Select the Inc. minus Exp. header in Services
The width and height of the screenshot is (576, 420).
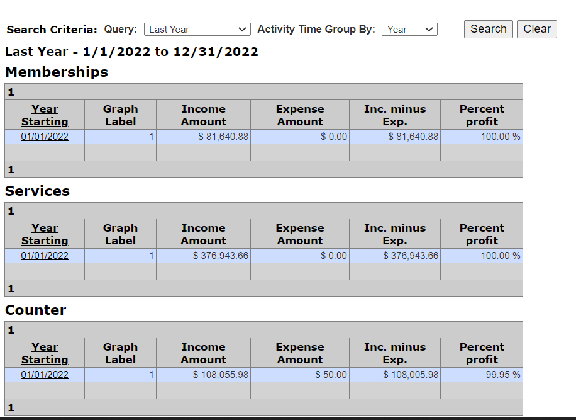pos(394,234)
